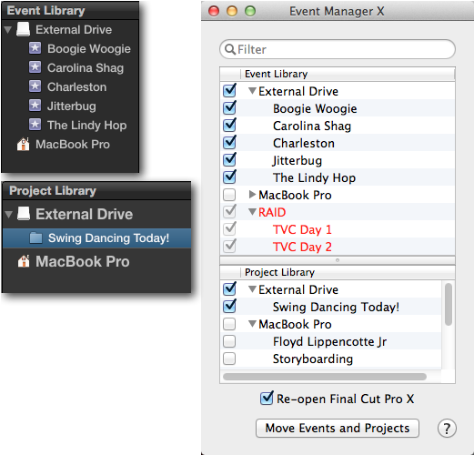
Task: Disable Re-open Final Cut Pro X checkbox
Action: pos(267,399)
